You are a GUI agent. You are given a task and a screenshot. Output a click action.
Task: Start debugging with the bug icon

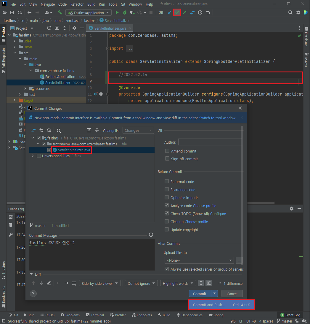(125, 12)
